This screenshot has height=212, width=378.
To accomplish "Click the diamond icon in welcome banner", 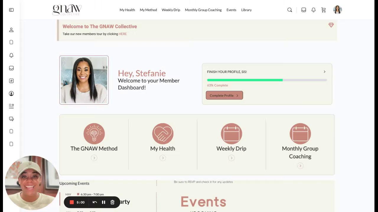I will tap(331, 25).
